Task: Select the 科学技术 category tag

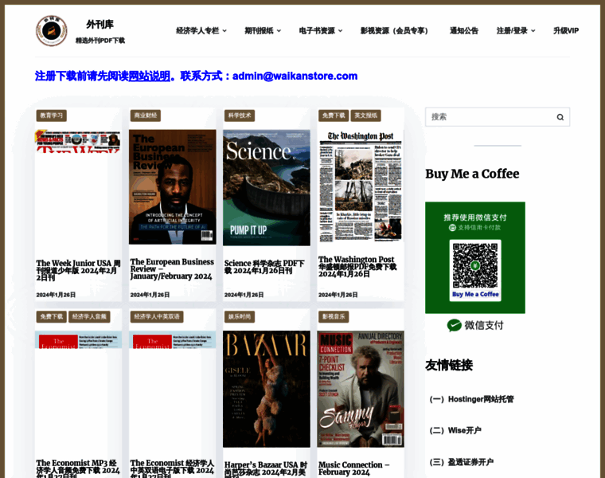Action: point(240,116)
